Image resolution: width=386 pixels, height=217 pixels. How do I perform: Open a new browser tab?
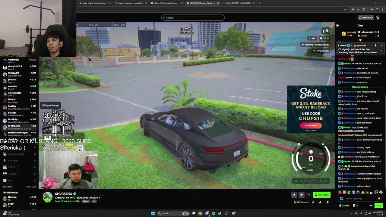point(259,3)
